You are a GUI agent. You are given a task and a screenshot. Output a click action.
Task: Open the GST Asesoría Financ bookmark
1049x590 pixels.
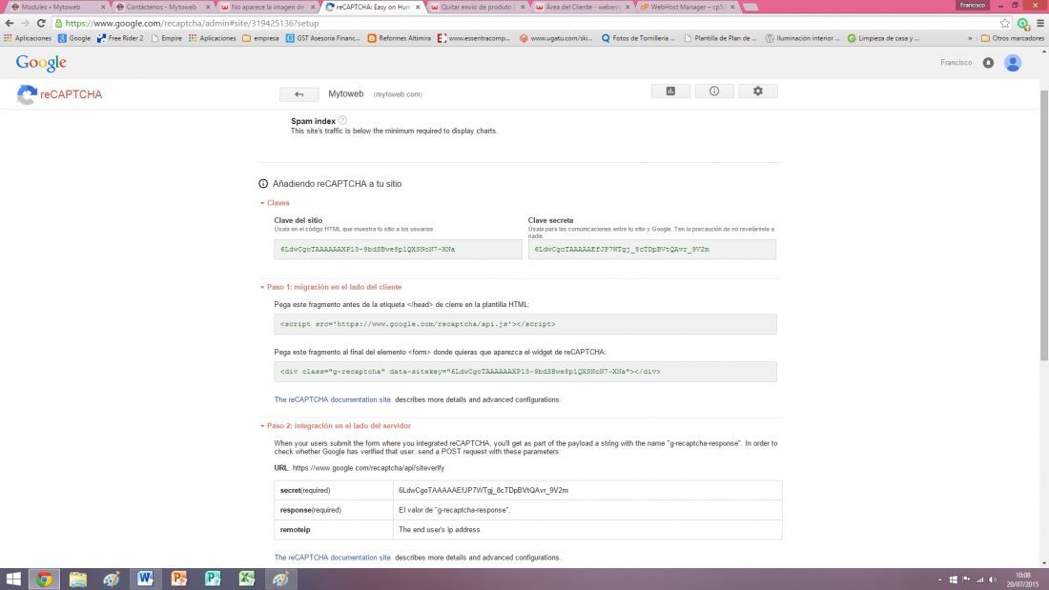coord(323,38)
